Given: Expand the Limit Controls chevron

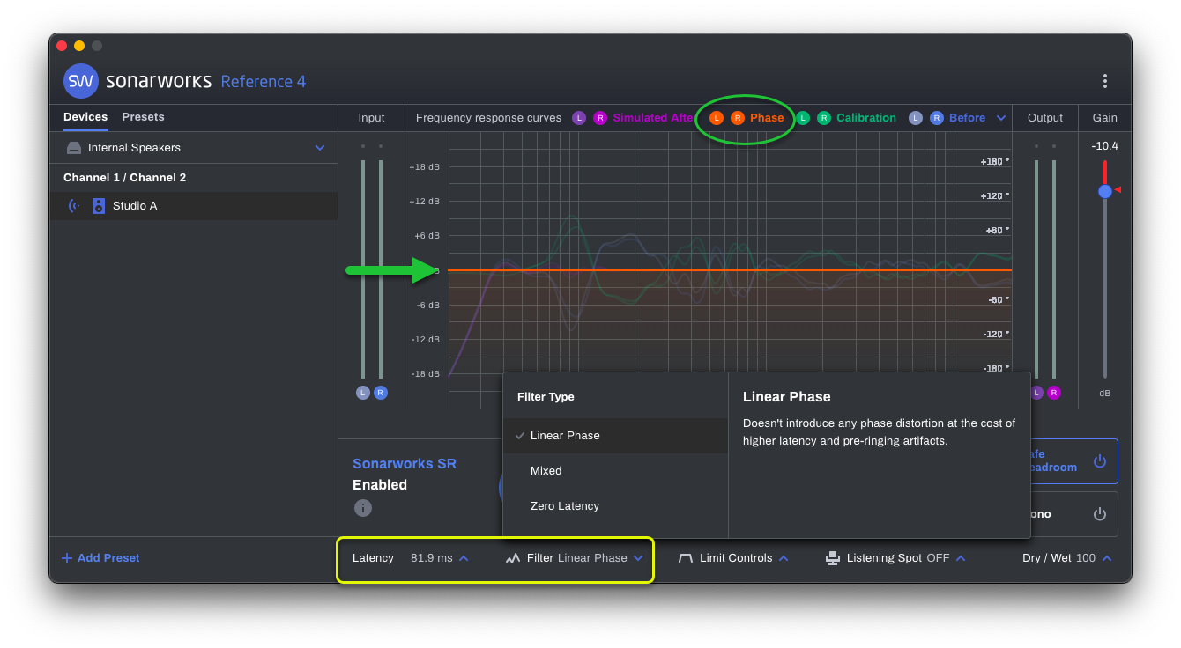Looking at the screenshot, I should point(784,558).
